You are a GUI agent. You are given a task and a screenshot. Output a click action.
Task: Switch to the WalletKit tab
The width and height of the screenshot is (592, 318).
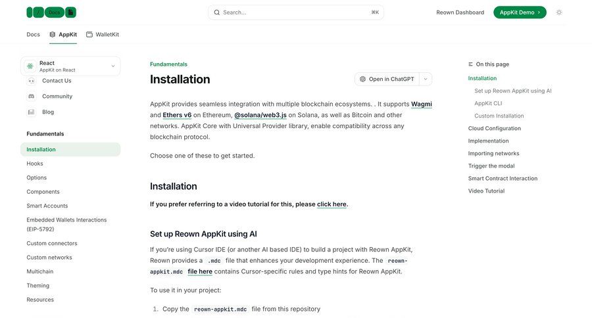(x=107, y=34)
